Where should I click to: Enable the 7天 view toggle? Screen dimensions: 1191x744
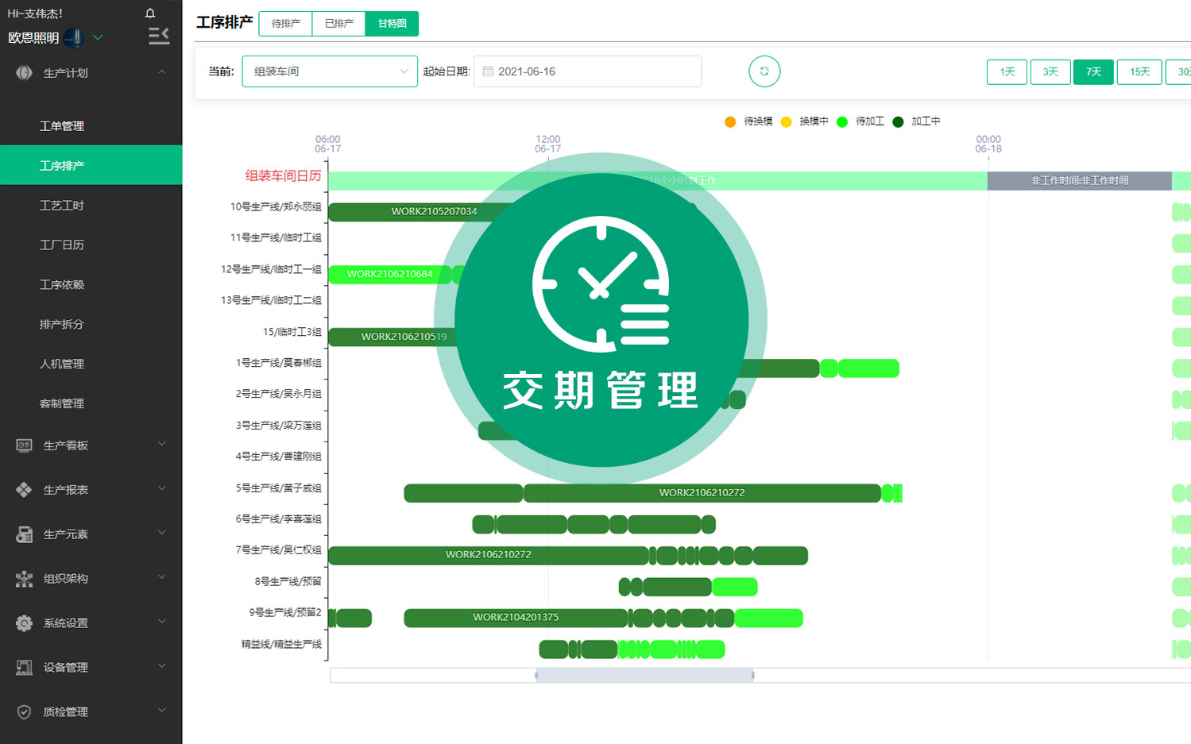(1093, 71)
